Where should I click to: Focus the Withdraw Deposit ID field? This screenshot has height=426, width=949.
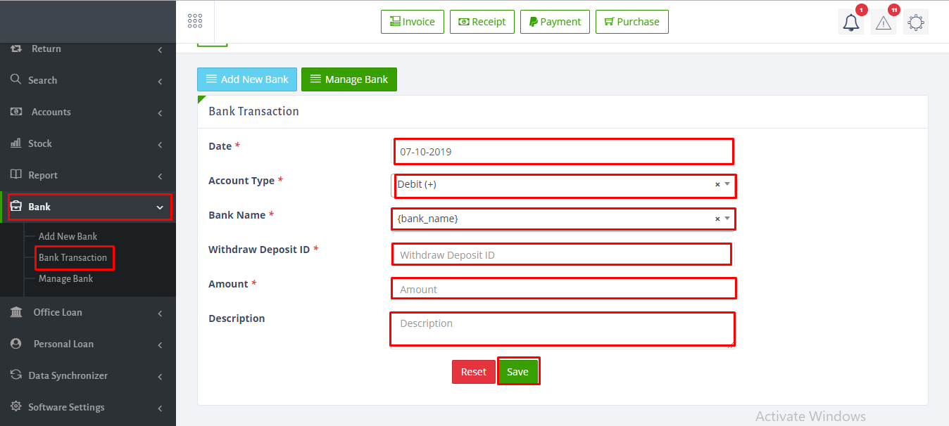(x=561, y=254)
